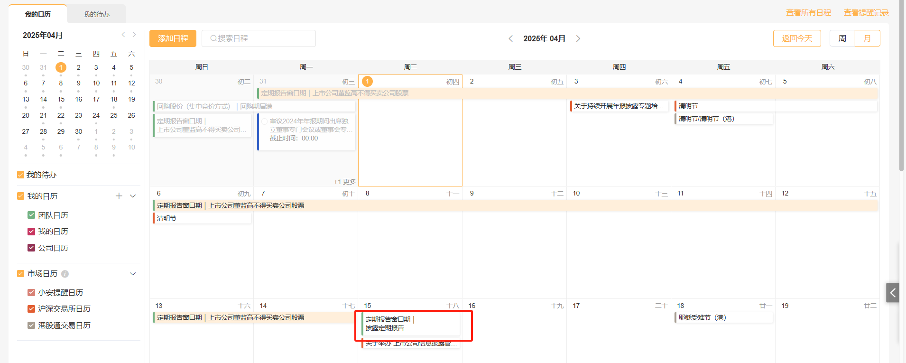Collapse the 我的日历 group
Viewport: 906px width, 363px height.
coord(133,196)
